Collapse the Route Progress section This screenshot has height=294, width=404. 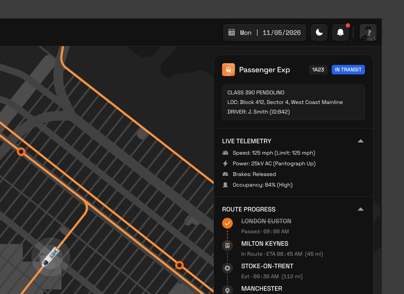[361, 209]
